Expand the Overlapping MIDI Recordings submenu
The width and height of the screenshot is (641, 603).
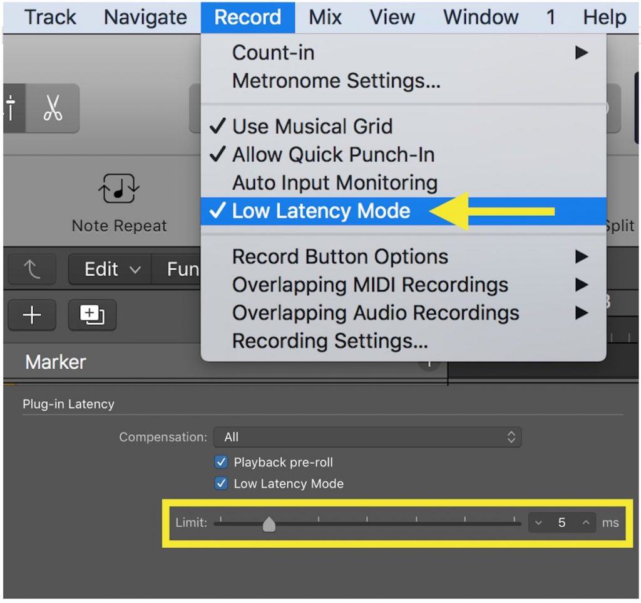[403, 285]
